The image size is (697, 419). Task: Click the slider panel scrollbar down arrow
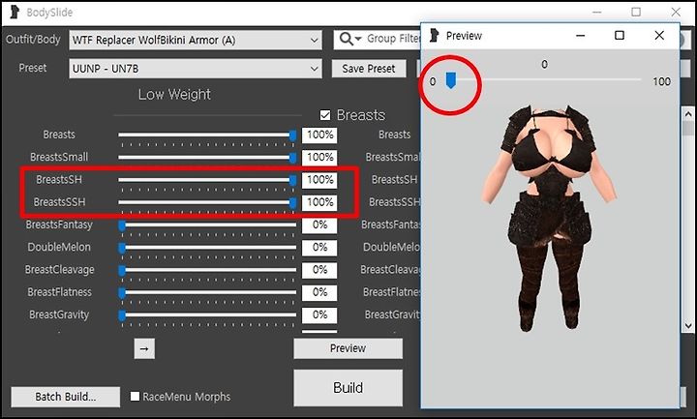[688, 325]
